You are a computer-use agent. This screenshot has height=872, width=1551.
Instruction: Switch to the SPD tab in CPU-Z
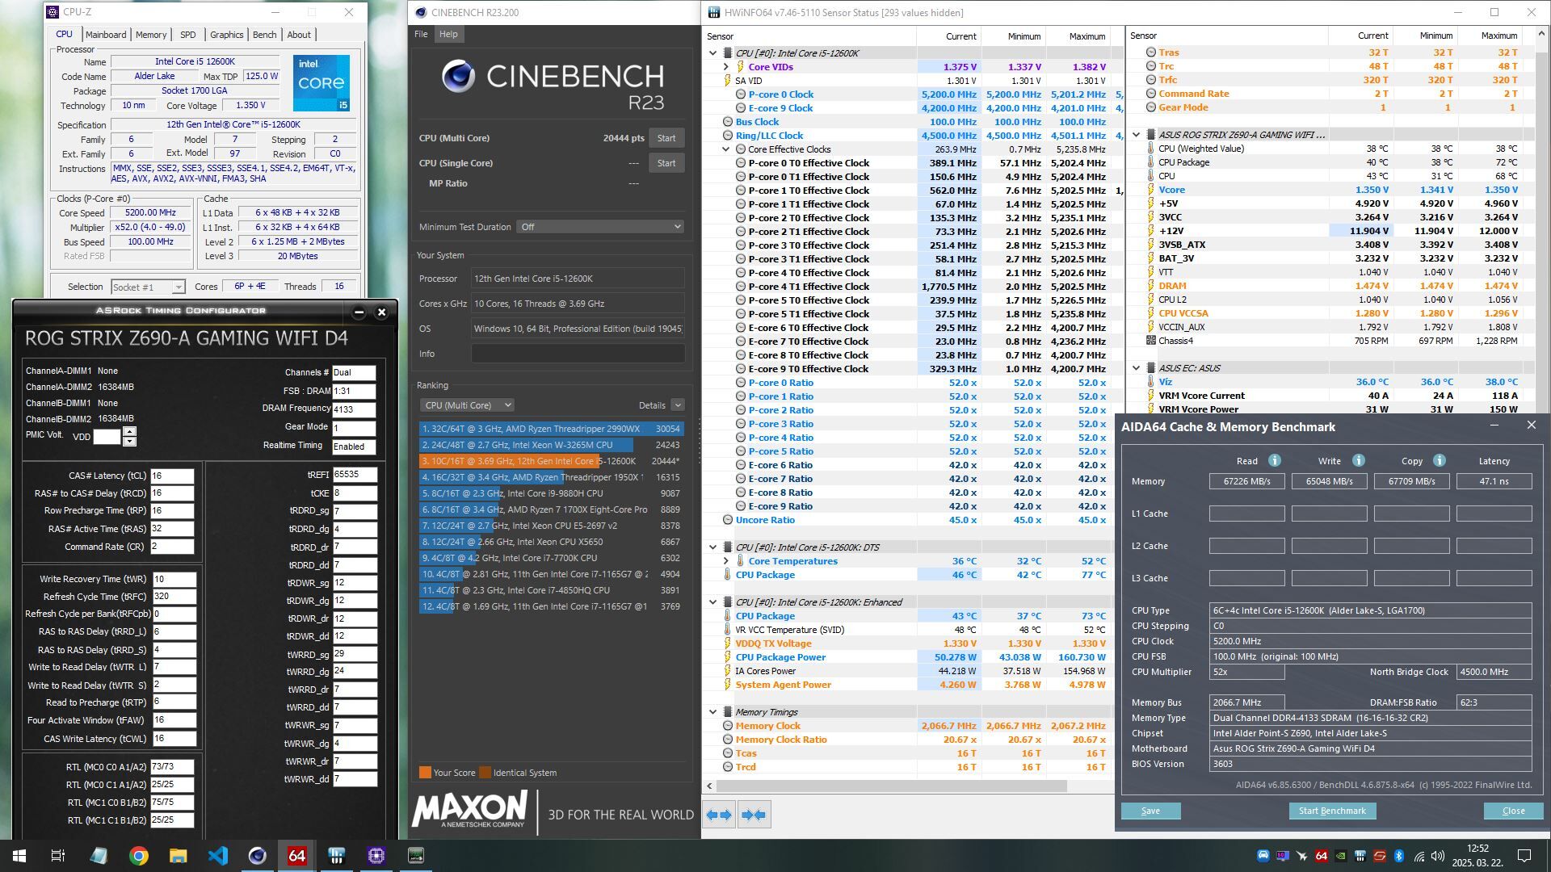[x=188, y=35]
